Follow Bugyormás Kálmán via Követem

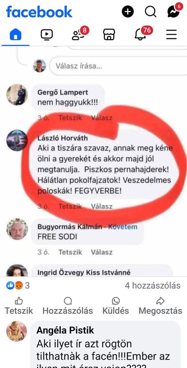(123, 227)
